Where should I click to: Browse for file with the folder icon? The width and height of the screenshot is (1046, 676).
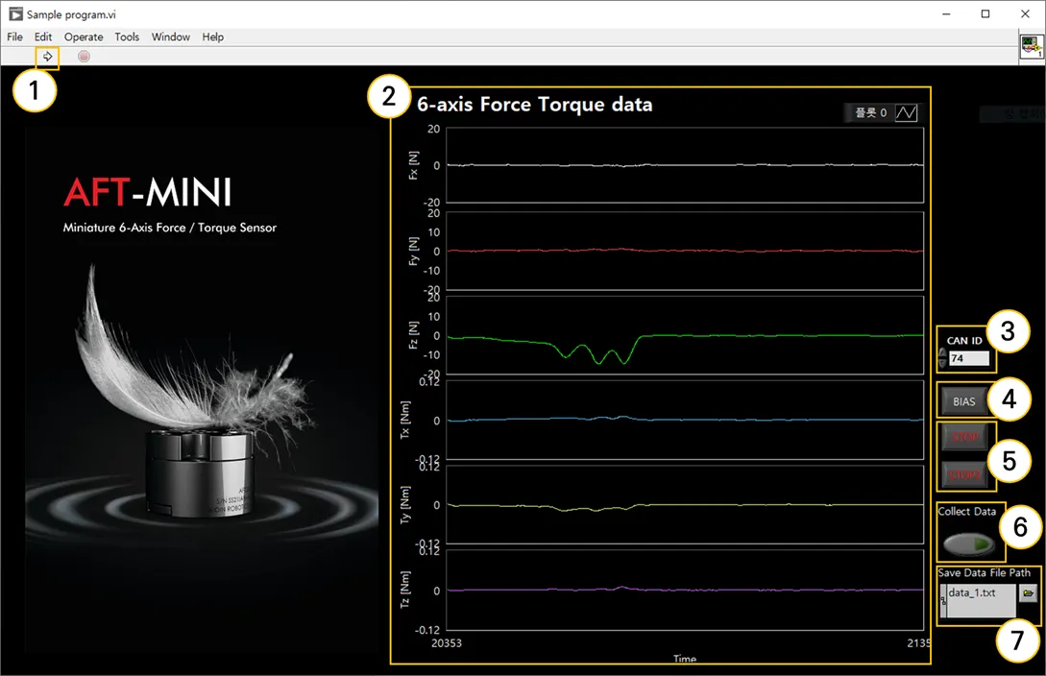tap(1028, 592)
